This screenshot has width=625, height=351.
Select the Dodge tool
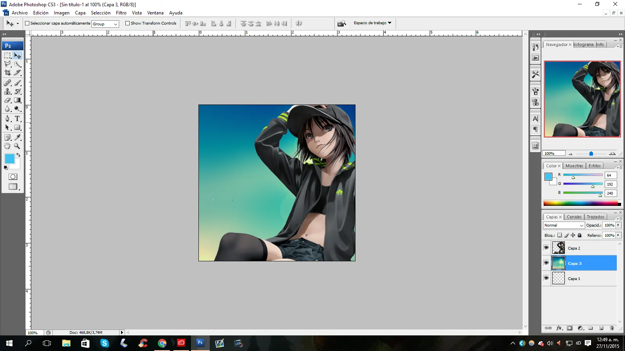tap(18, 108)
